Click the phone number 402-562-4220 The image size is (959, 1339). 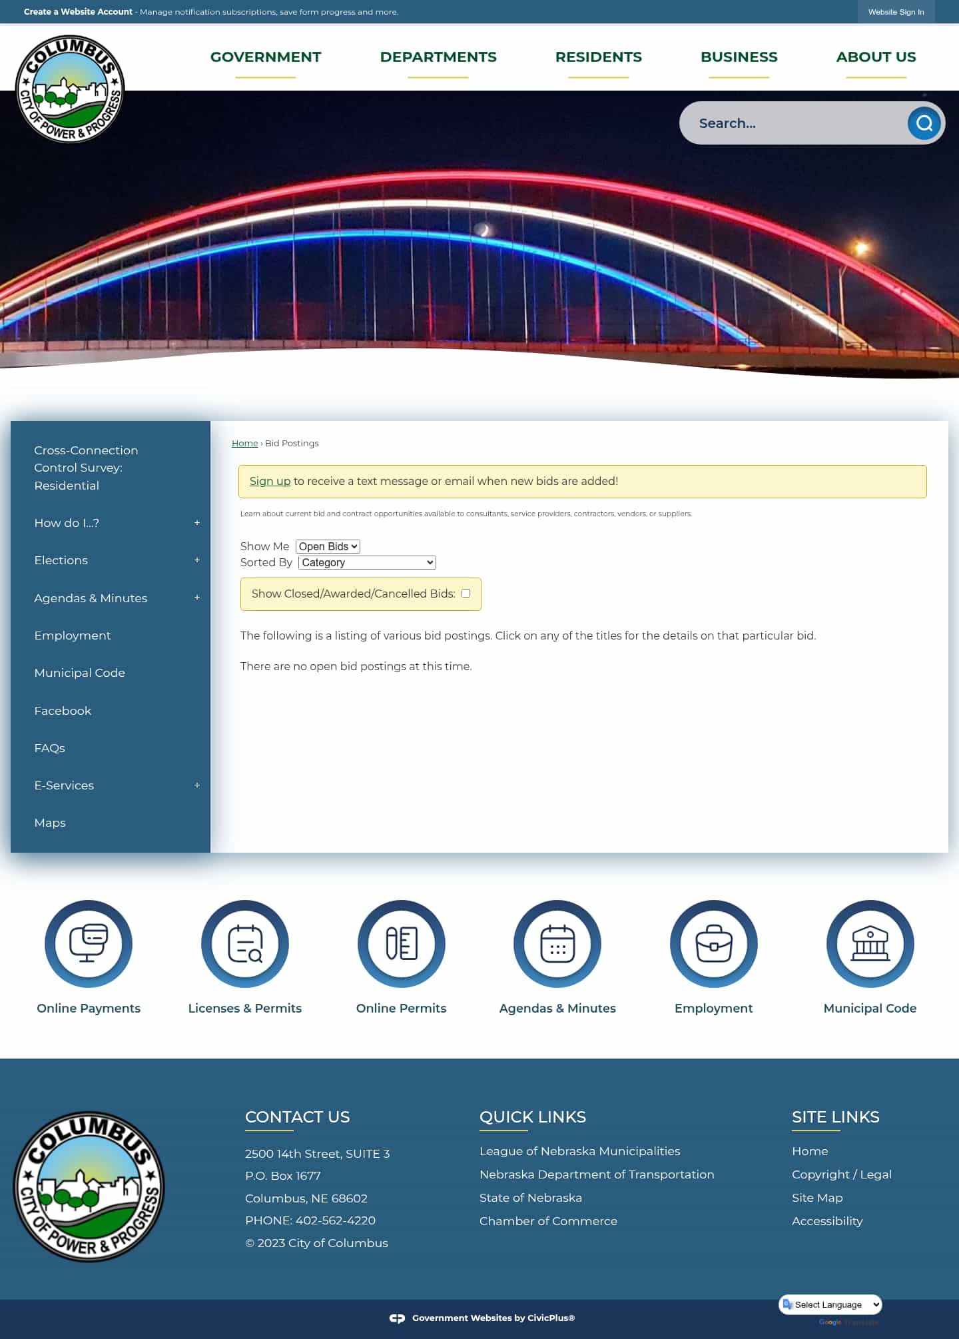point(336,1220)
